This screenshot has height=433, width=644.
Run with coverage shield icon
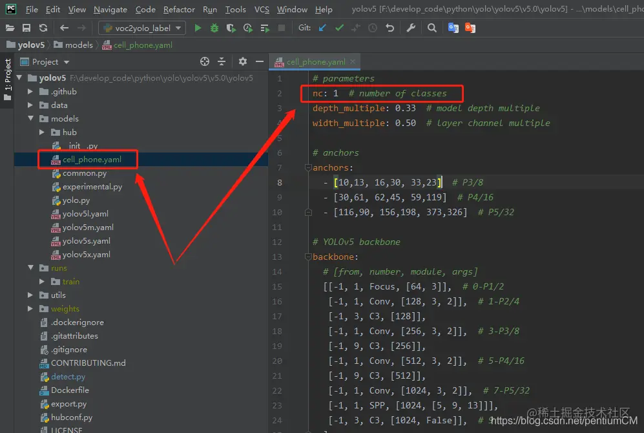click(231, 28)
